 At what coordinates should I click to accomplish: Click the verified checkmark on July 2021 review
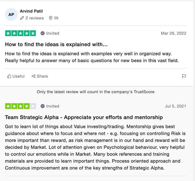[x=43, y=106]
